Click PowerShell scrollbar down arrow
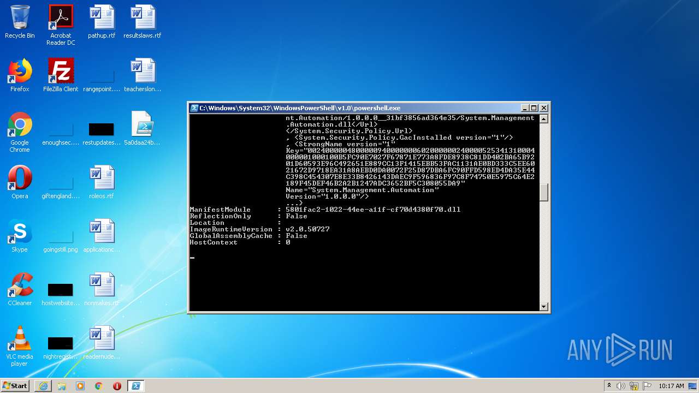The image size is (699, 393). pos(543,307)
